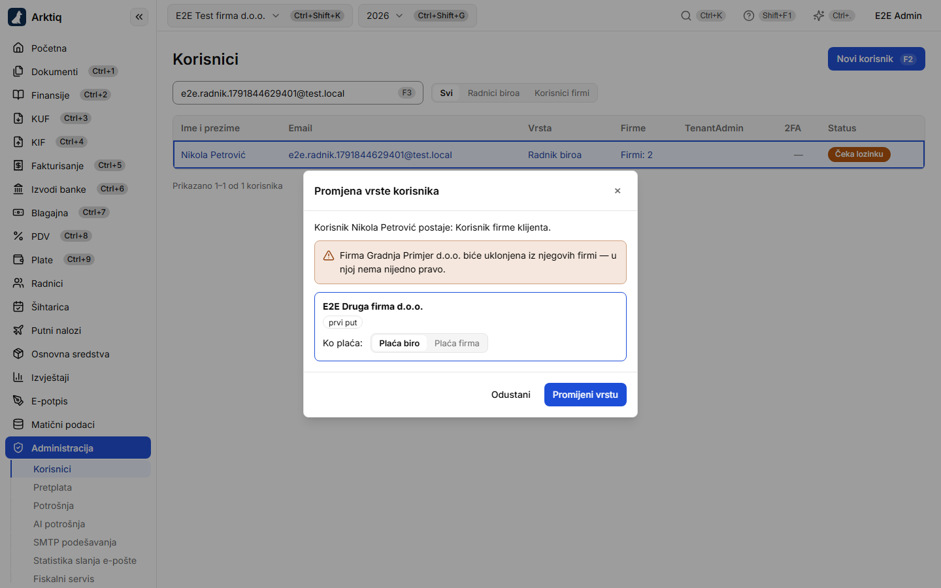Viewport: 941px width, 588px height.
Task: Filter users by Radnici biroa
Action: coord(493,93)
